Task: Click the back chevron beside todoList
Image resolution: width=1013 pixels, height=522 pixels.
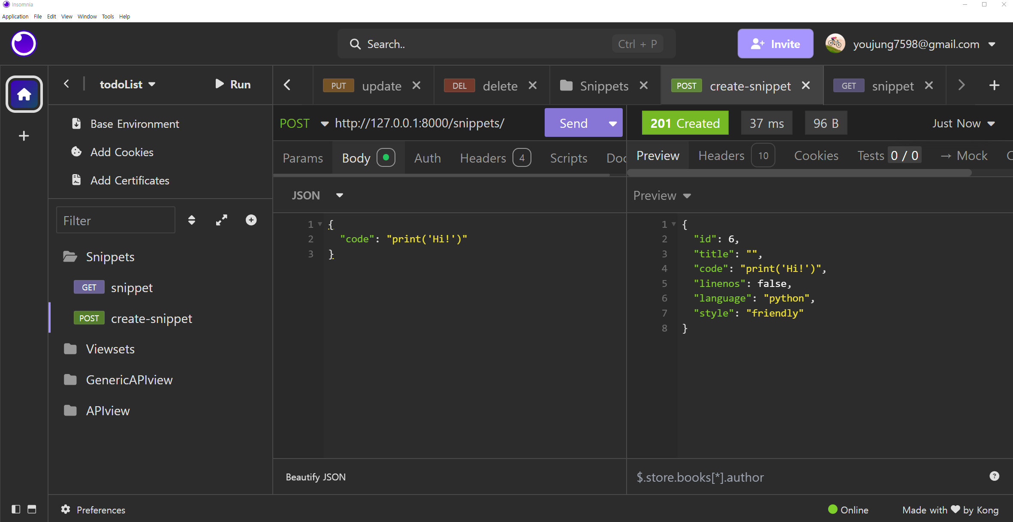Action: pyautogui.click(x=66, y=84)
